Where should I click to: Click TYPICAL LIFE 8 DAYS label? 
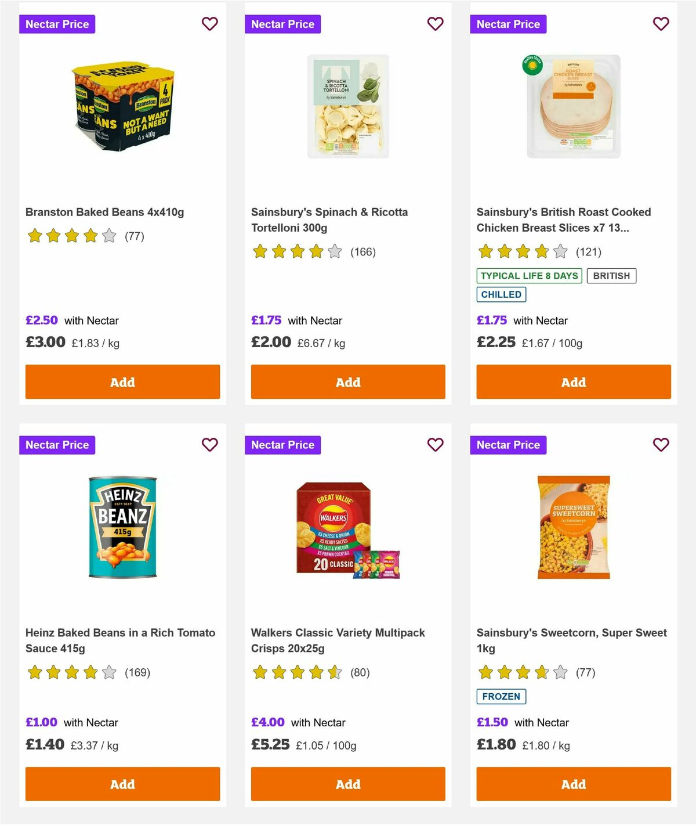(x=529, y=276)
